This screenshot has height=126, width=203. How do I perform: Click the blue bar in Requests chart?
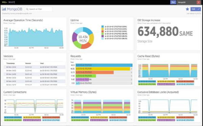click(104, 65)
